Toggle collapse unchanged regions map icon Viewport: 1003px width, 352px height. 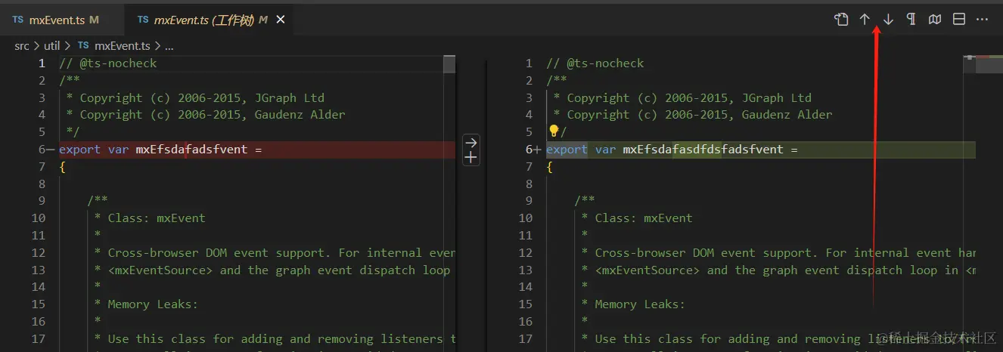point(935,20)
